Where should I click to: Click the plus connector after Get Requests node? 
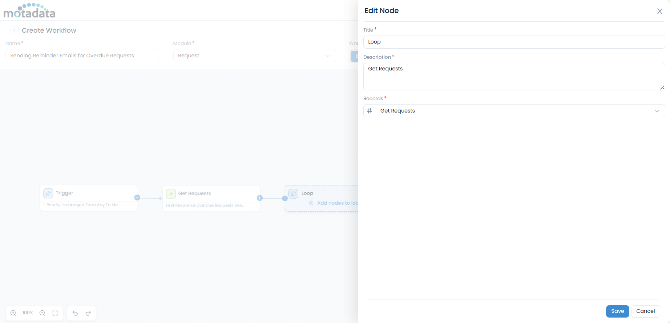[x=260, y=198]
